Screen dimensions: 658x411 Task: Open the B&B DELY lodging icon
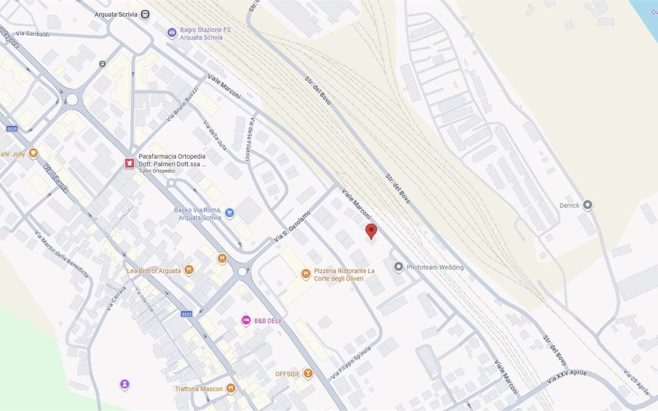click(x=246, y=321)
